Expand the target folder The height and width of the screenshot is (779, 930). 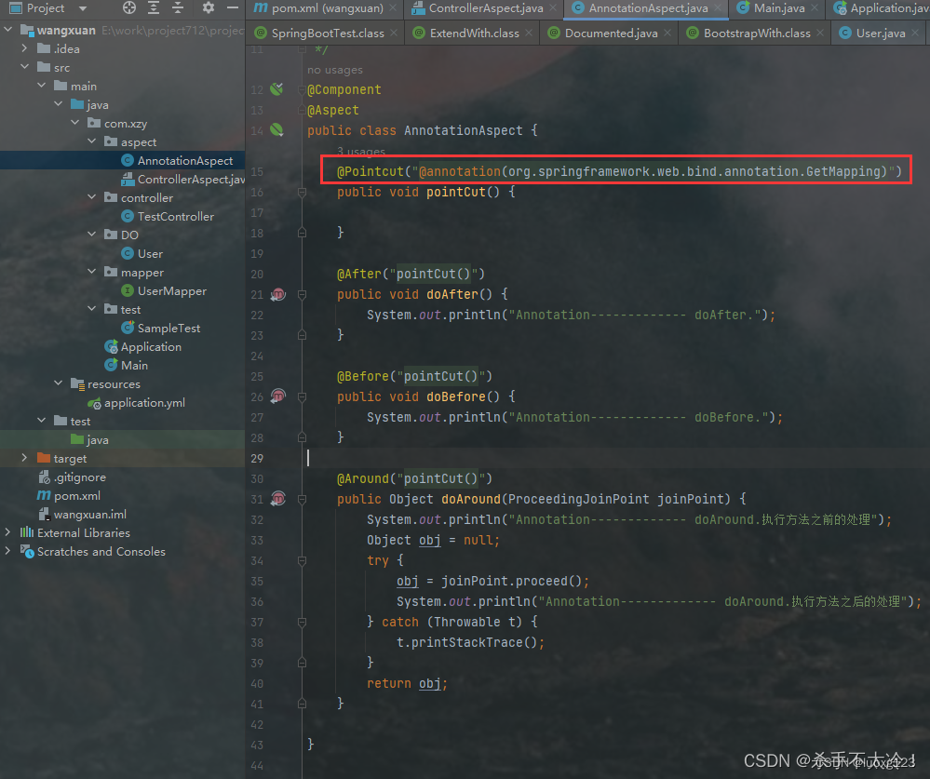pos(24,458)
